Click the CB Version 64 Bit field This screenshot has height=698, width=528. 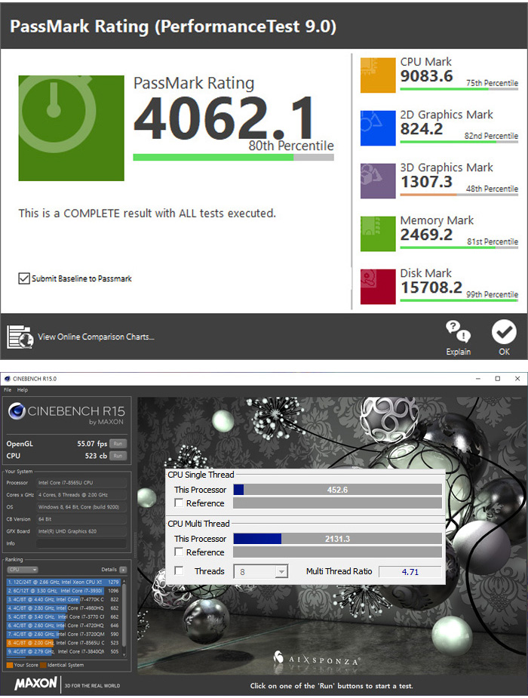pos(81,519)
